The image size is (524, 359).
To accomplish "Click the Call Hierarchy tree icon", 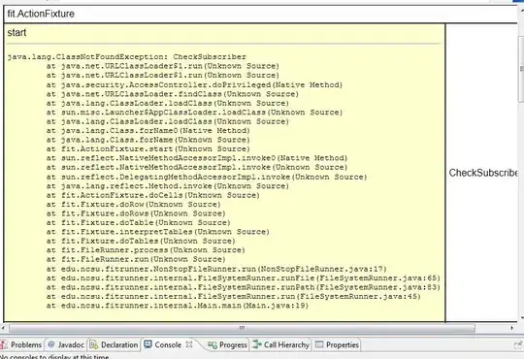I will click(x=257, y=344).
